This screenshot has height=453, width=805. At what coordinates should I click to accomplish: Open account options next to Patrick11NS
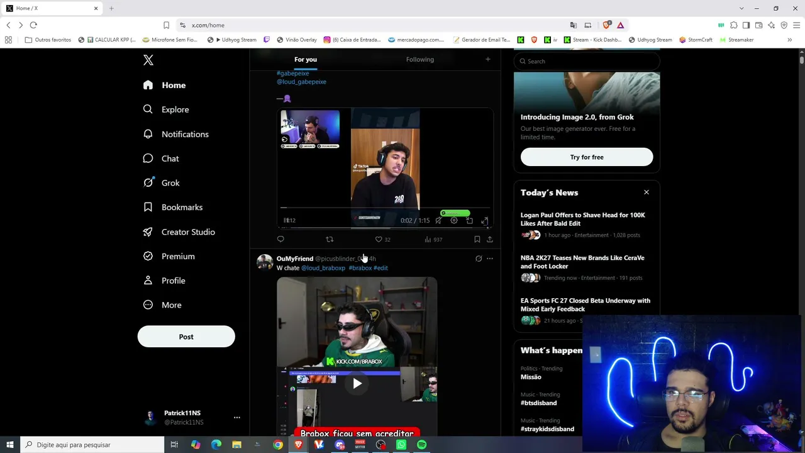tap(236, 417)
